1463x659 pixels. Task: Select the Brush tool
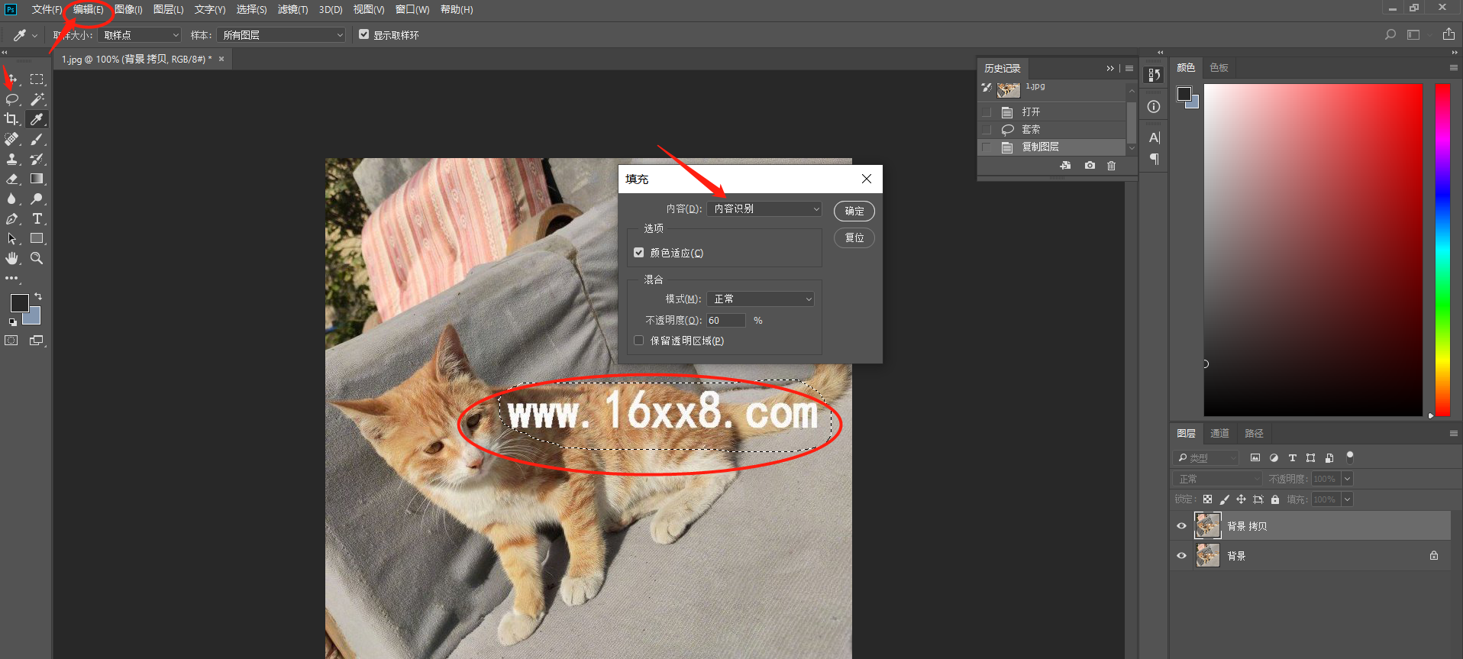click(x=37, y=139)
